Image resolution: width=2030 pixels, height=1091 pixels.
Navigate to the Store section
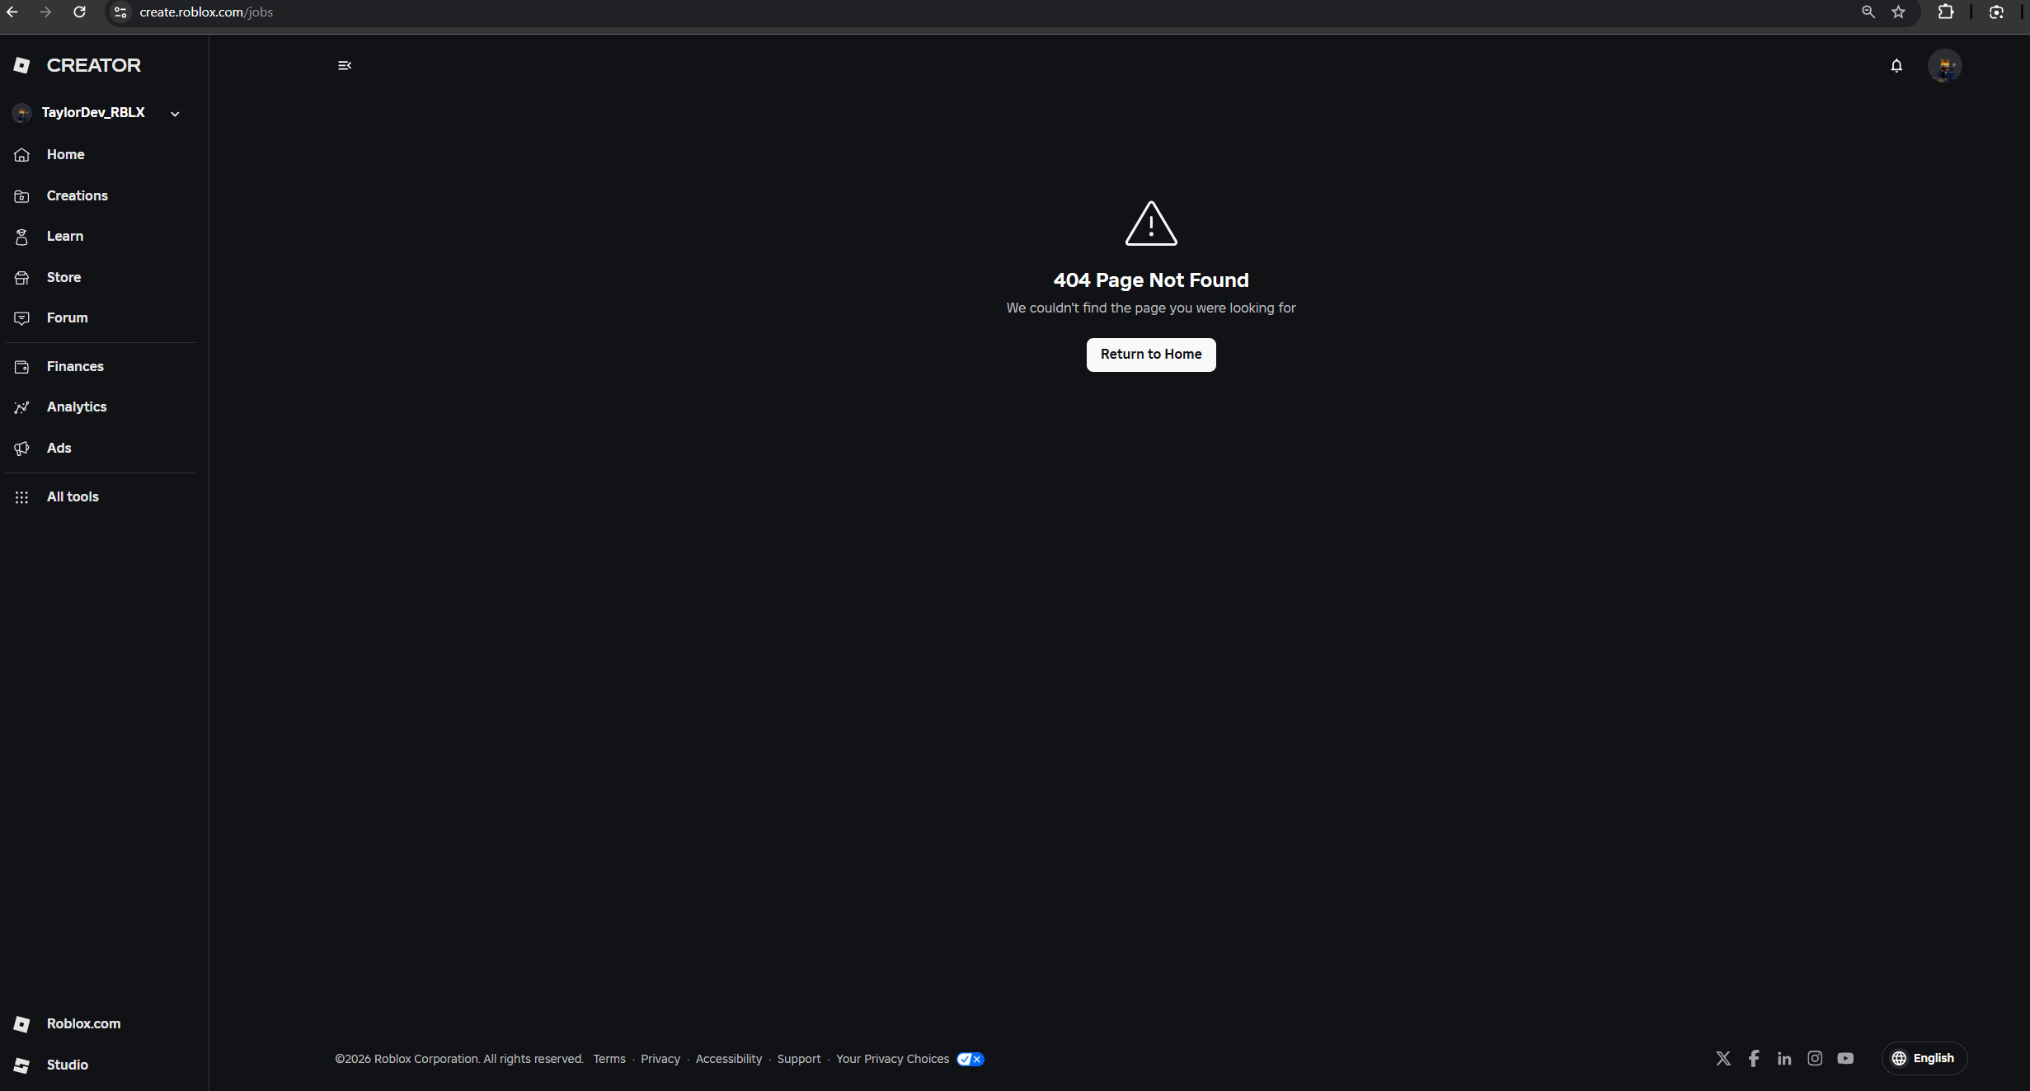pos(63,277)
